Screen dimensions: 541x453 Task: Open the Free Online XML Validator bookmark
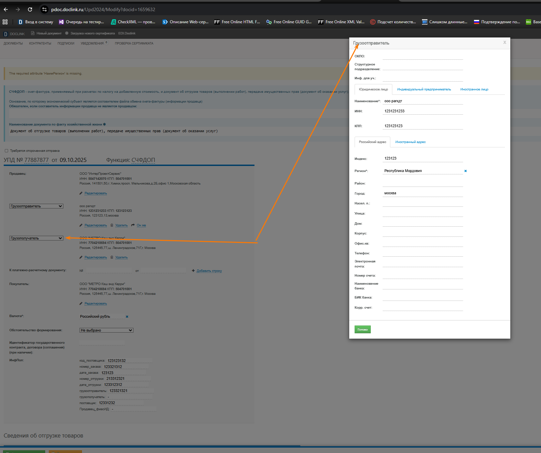[341, 22]
